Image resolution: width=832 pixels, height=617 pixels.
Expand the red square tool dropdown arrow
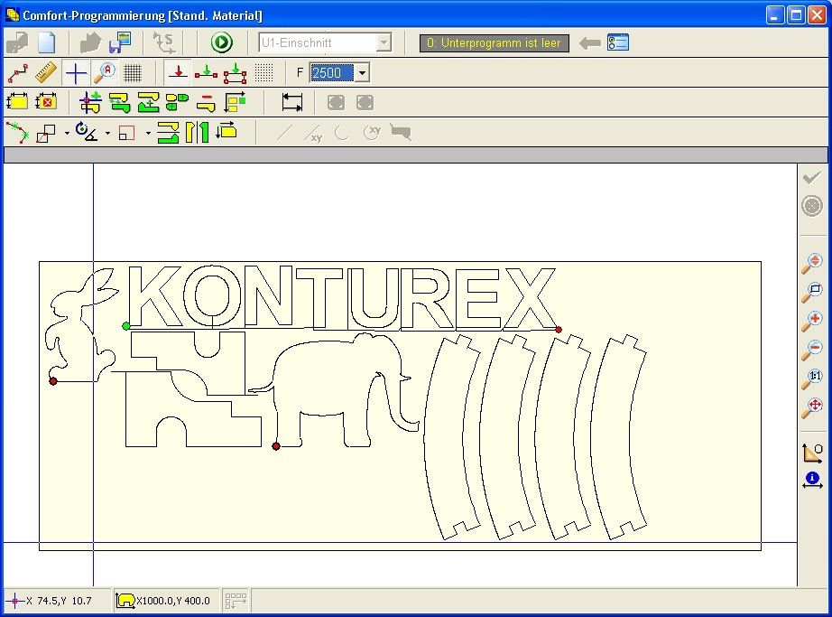pos(148,134)
